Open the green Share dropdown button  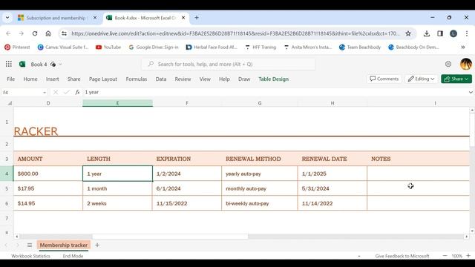(456, 79)
